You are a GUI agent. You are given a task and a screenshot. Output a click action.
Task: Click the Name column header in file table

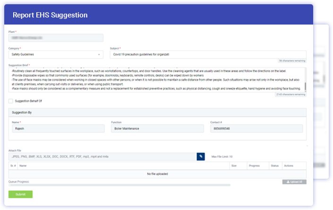pyautogui.click(x=23, y=166)
